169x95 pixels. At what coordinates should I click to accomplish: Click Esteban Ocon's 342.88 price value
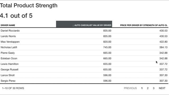point(163,58)
